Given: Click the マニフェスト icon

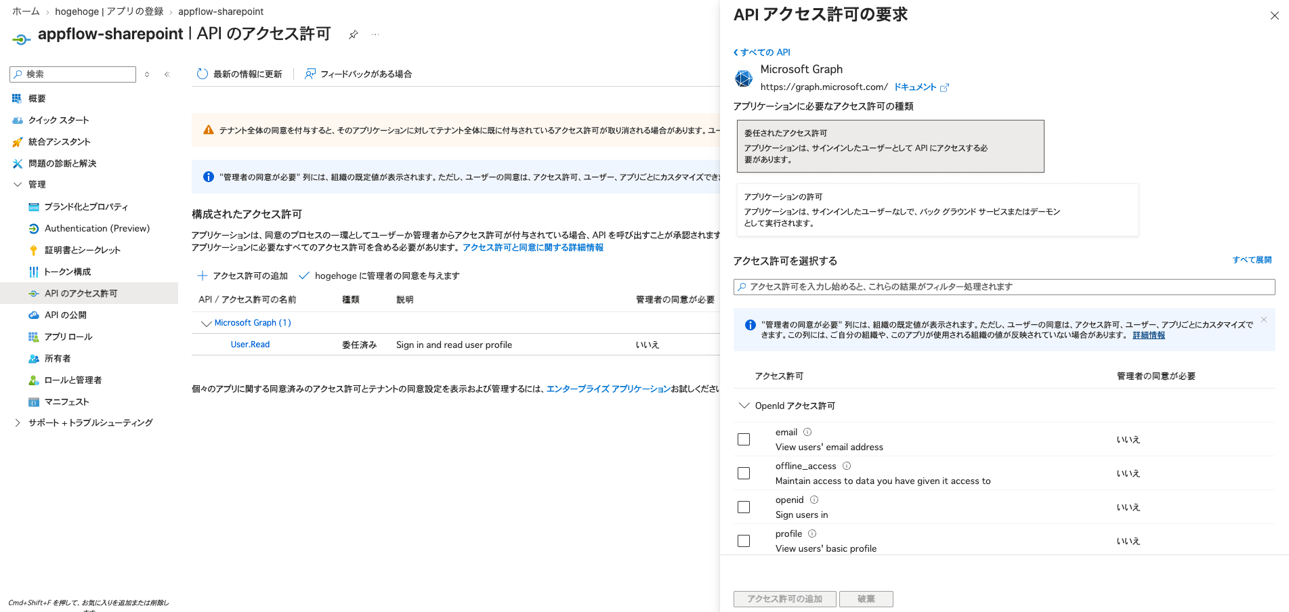Looking at the screenshot, I should 33,402.
